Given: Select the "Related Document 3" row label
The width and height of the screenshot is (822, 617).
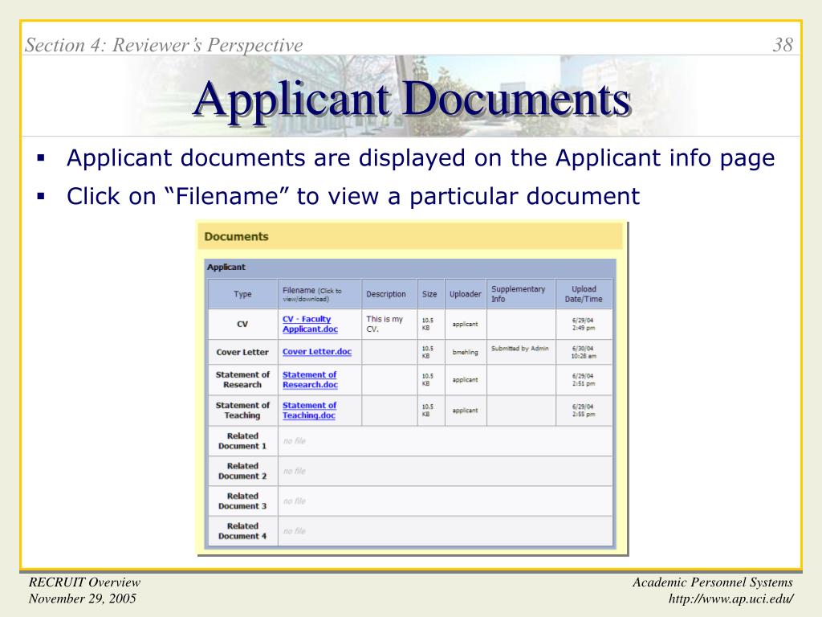Looking at the screenshot, I should [242, 501].
